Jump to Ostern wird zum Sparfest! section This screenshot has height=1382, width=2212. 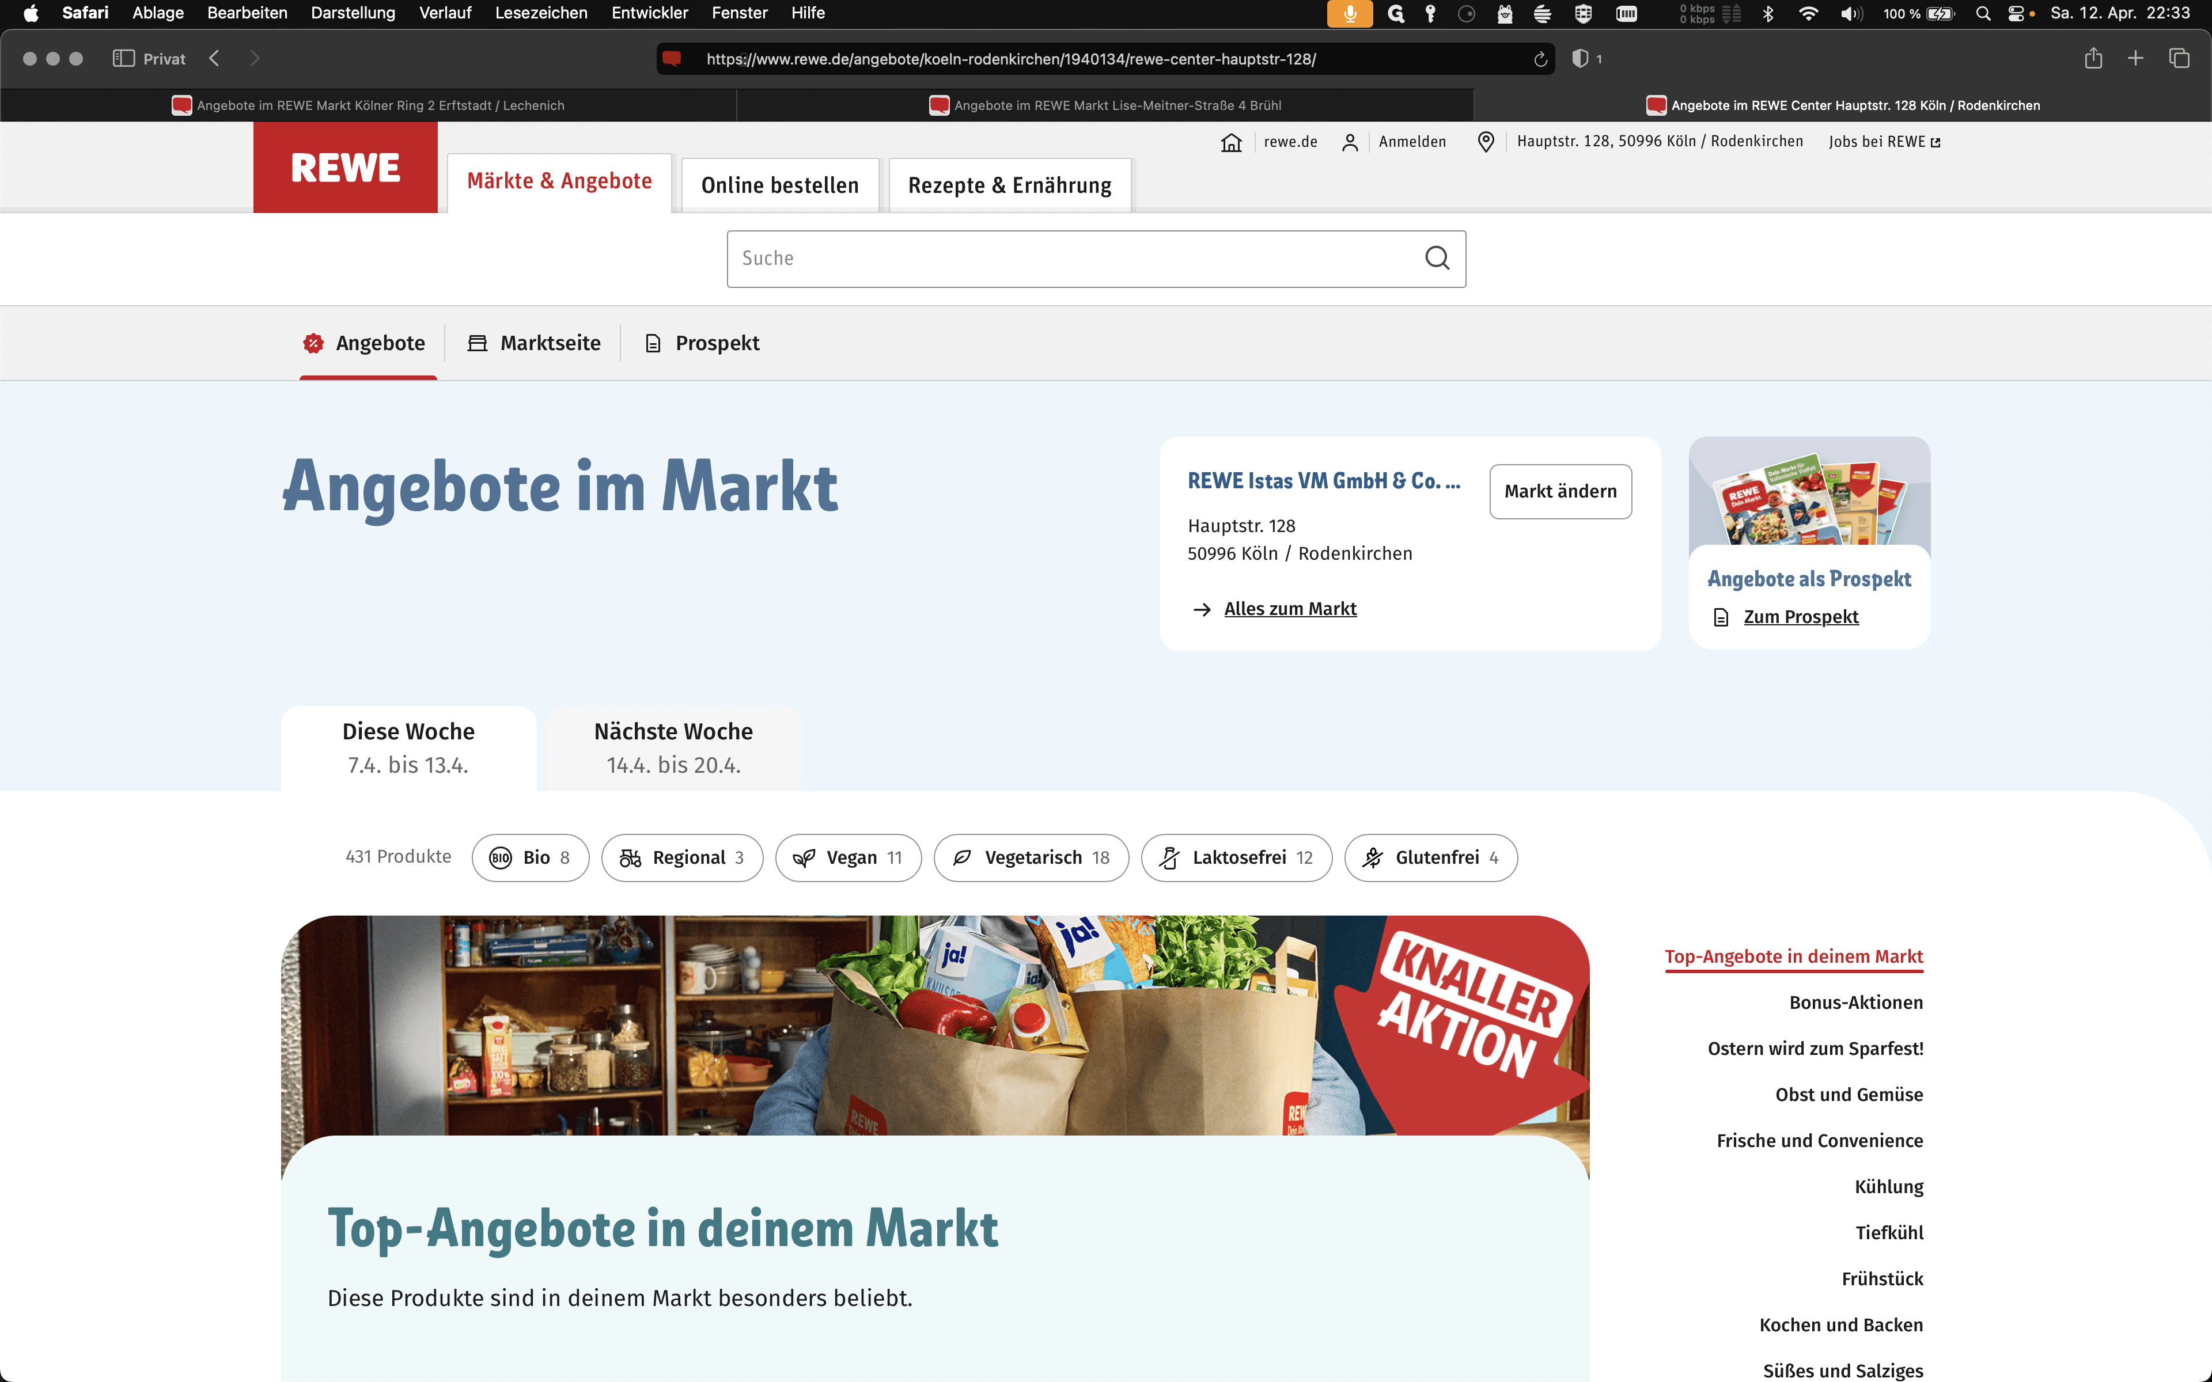coord(1815,1049)
